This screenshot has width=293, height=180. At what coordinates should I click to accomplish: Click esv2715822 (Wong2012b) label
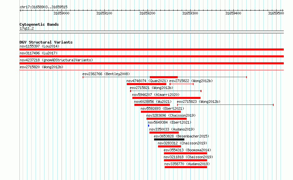tap(191, 81)
